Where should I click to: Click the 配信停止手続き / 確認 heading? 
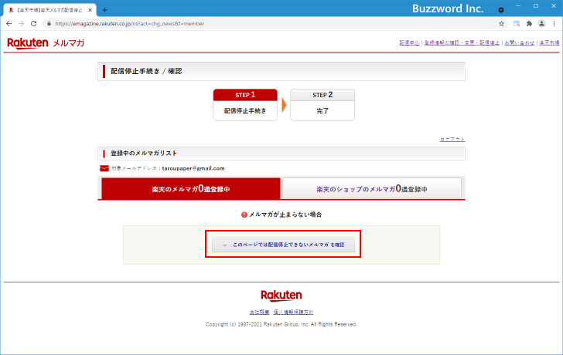click(146, 71)
